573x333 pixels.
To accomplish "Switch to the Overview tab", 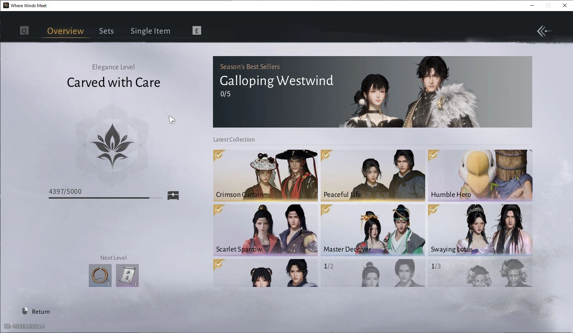I will (x=65, y=31).
